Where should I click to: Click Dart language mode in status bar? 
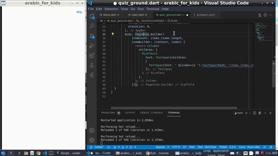192,147
